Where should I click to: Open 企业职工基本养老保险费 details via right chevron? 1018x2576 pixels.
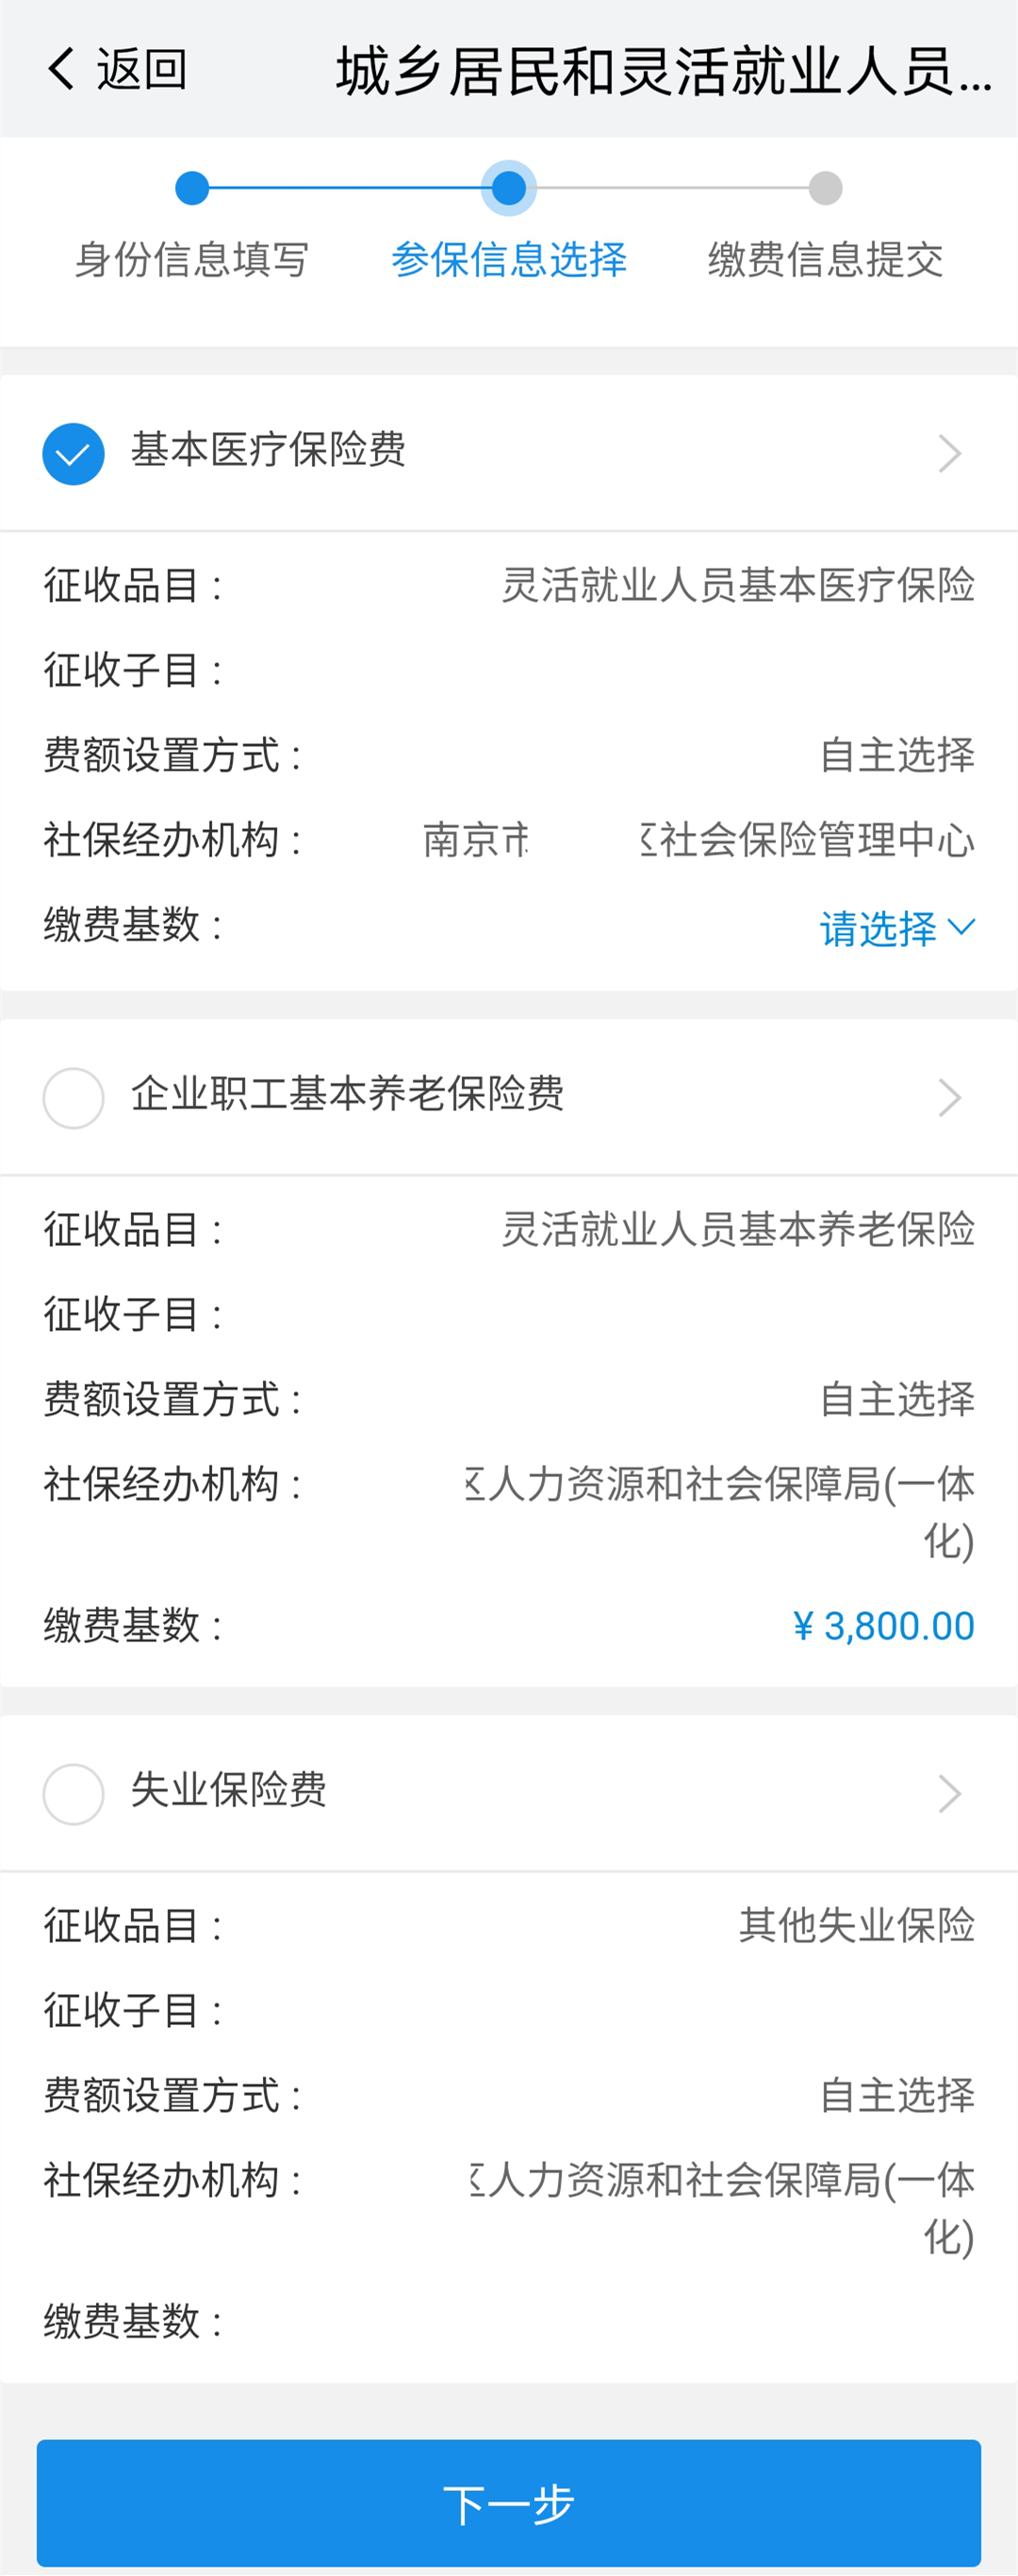coord(949,1098)
